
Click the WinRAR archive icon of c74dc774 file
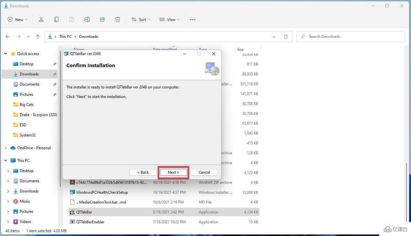[72, 183]
